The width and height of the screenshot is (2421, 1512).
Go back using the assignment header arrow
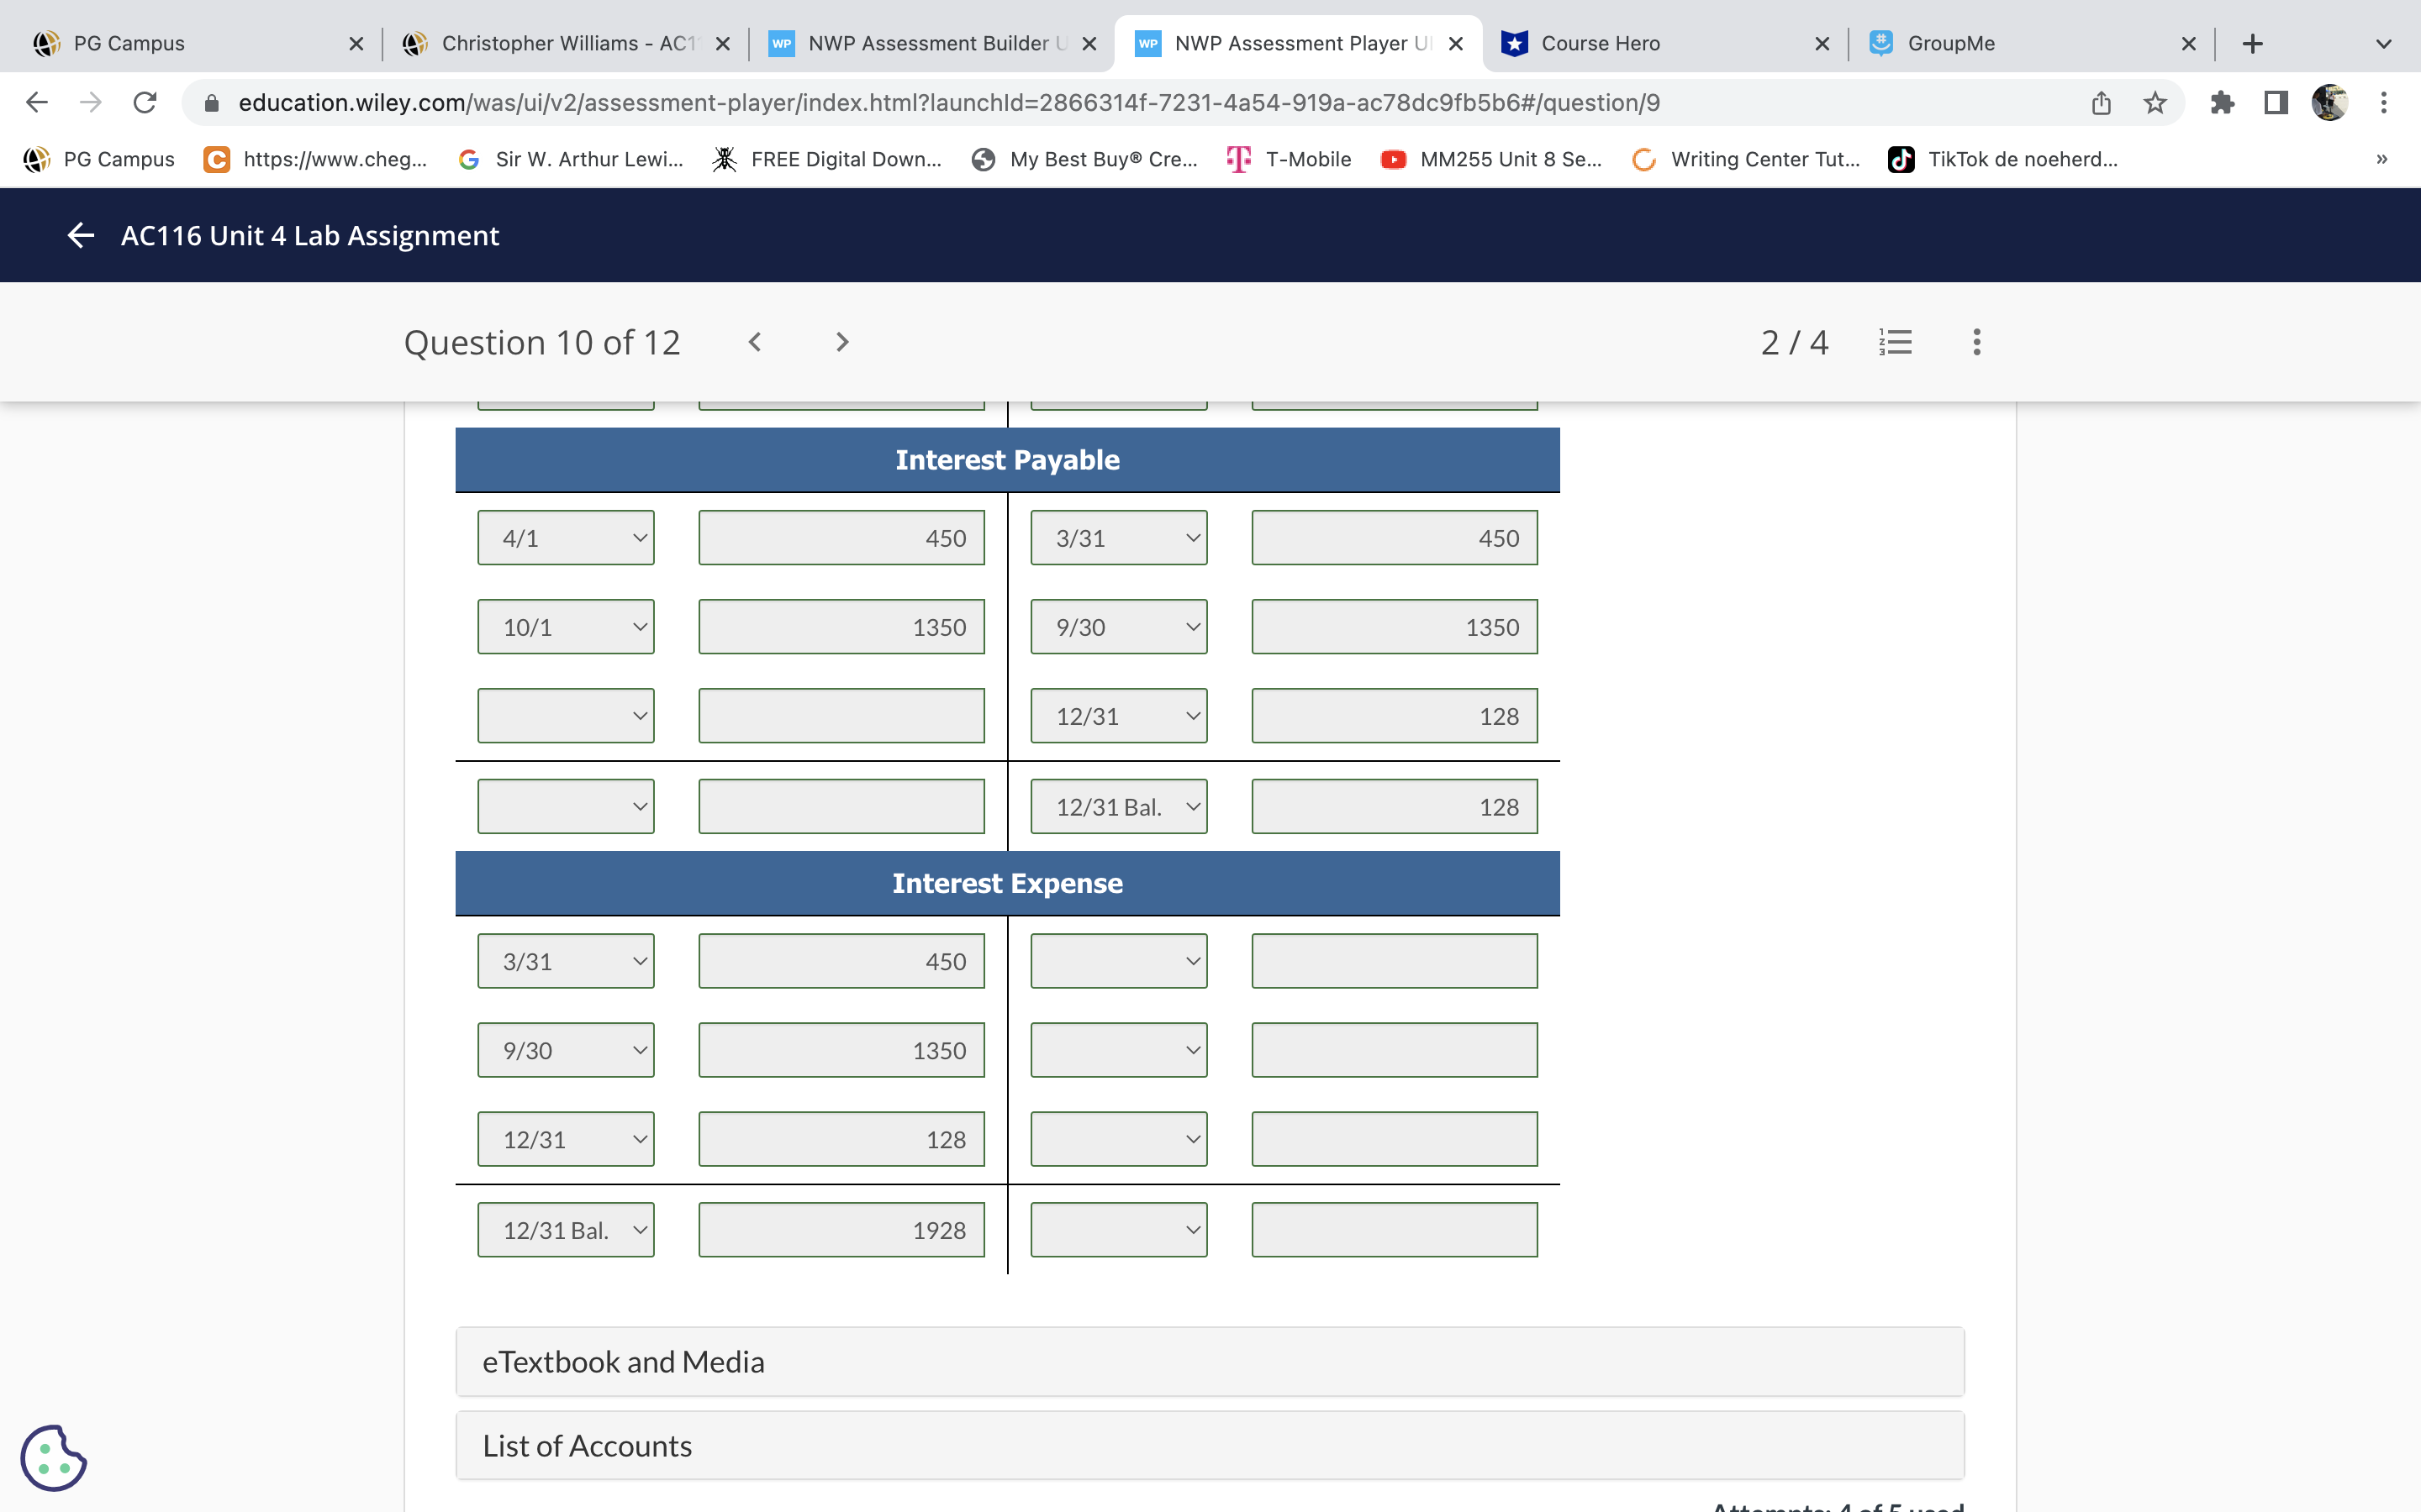pyautogui.click(x=80, y=235)
